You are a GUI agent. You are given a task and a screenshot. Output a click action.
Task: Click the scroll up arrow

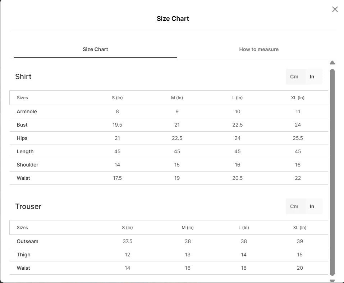[332, 63]
